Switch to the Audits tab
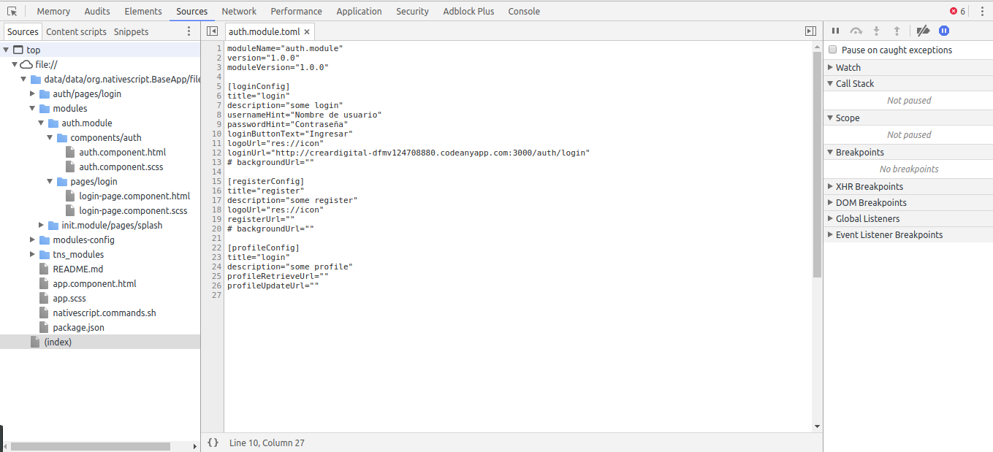Image resolution: width=993 pixels, height=452 pixels. click(97, 11)
